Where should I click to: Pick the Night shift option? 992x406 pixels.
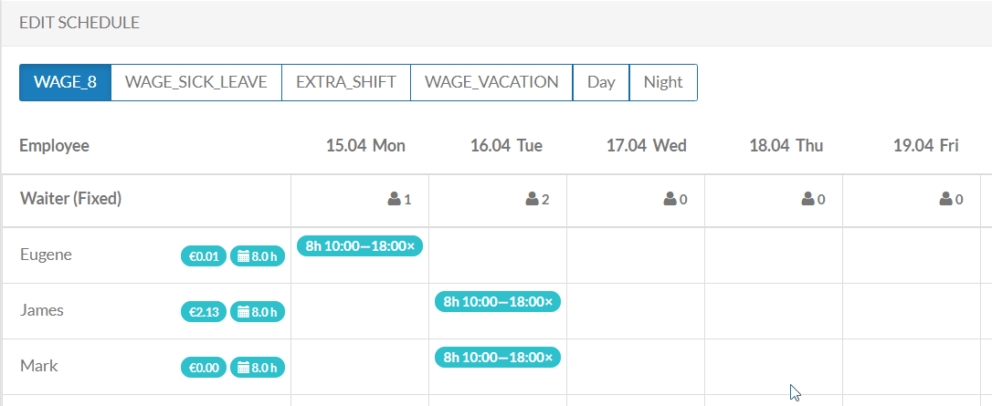point(663,82)
